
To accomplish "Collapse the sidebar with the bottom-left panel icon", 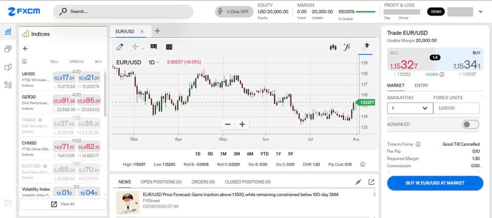I will (x=8, y=203).
